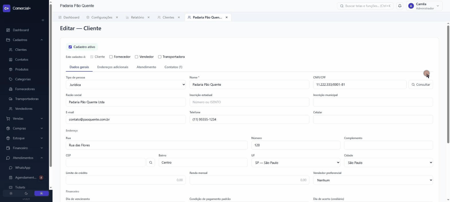Search CEP with magnifier button

(x=151, y=162)
